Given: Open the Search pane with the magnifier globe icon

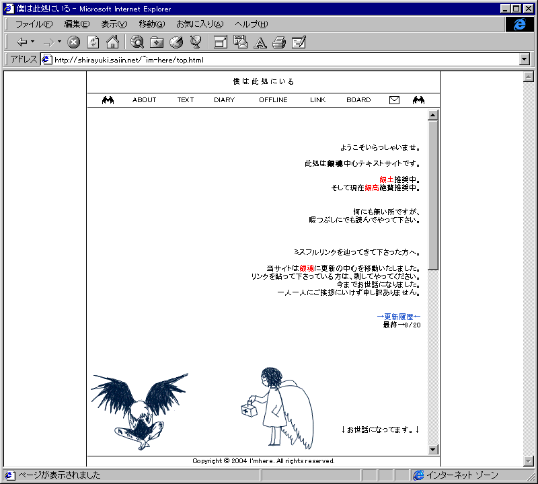Looking at the screenshot, I should click(137, 42).
